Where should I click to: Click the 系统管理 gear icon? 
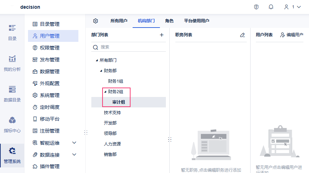coord(35,95)
